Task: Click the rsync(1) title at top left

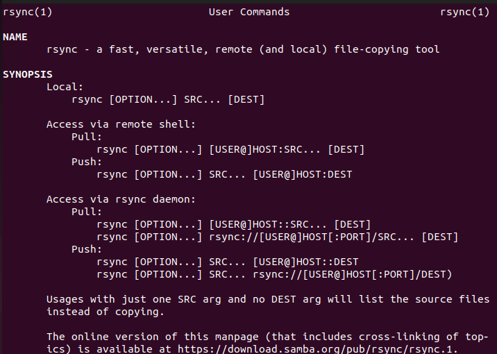Action: [28, 12]
